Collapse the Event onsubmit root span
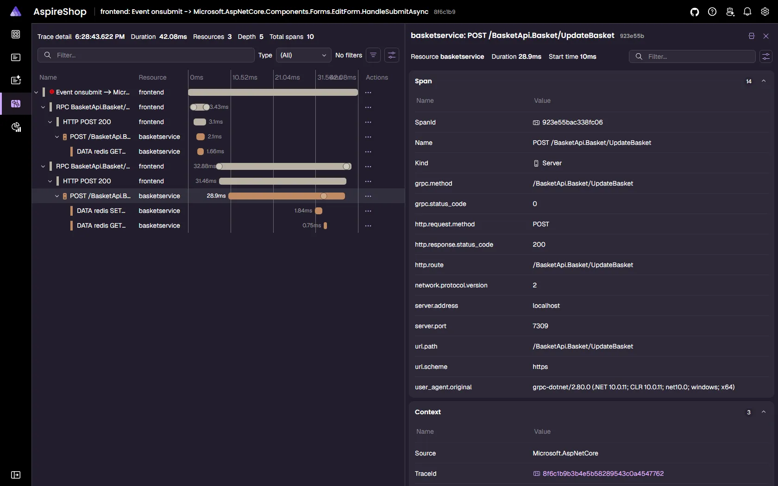Screen dimensions: 778x486 36,93
